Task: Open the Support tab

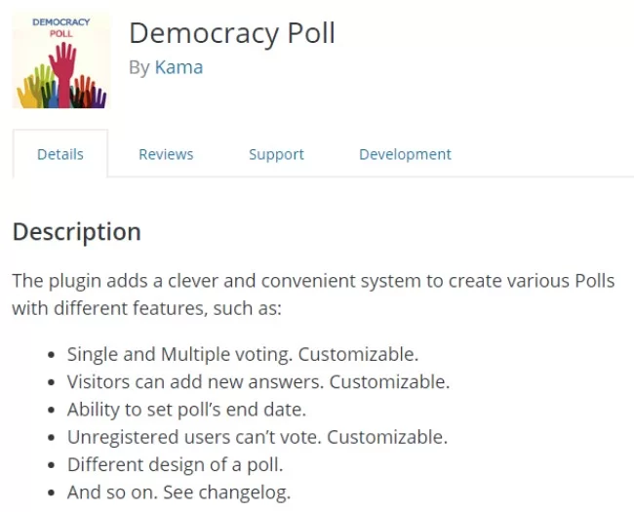Action: pos(276,154)
